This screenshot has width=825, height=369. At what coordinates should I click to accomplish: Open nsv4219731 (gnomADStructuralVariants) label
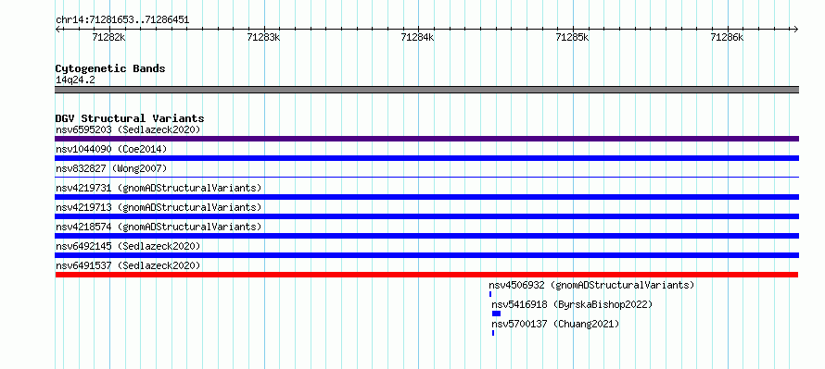click(x=159, y=188)
